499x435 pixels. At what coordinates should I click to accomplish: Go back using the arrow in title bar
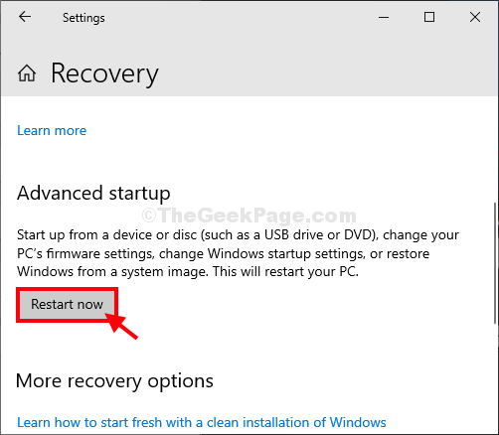[25, 17]
